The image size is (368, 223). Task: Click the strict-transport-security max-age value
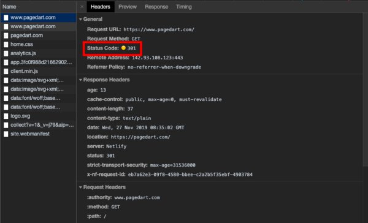pos(173,165)
